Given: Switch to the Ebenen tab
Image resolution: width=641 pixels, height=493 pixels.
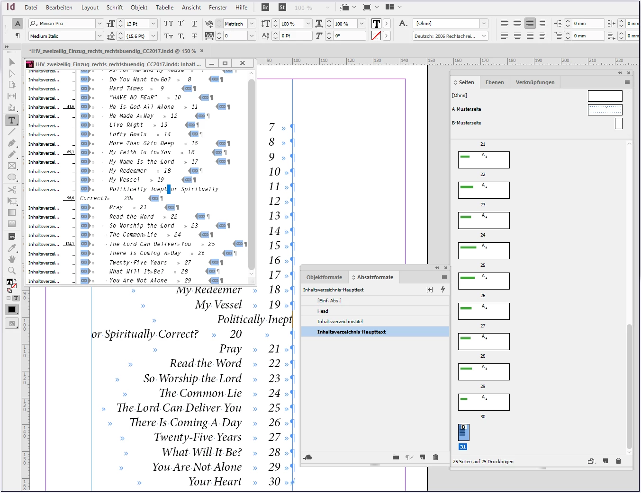Looking at the screenshot, I should [495, 82].
